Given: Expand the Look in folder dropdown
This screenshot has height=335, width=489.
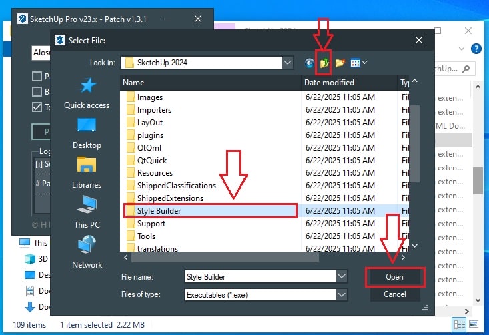Looking at the screenshot, I should (x=288, y=63).
